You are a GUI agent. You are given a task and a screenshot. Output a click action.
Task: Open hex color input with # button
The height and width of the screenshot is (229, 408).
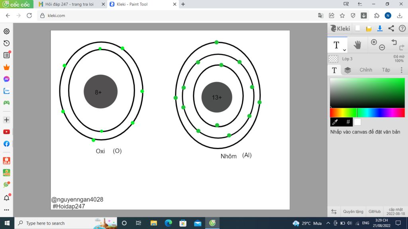tap(347, 122)
